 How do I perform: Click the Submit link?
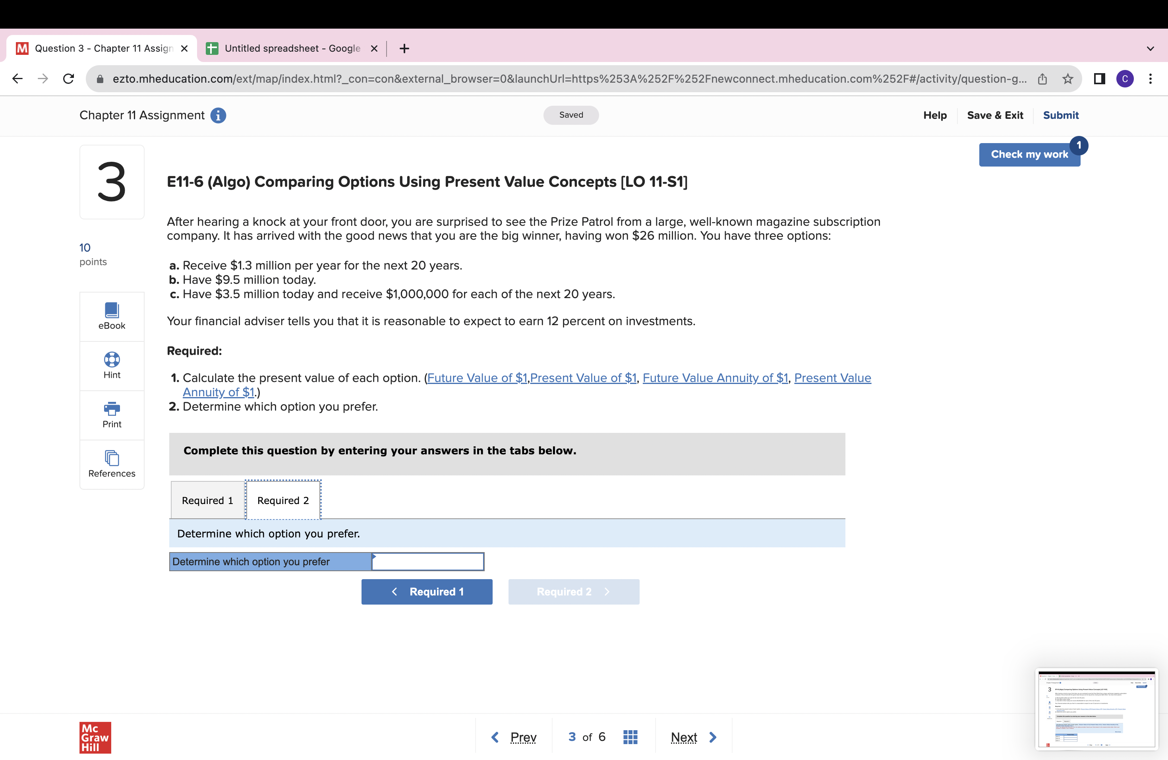click(1060, 115)
